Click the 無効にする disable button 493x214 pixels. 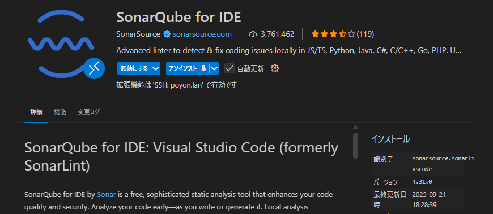(134, 69)
